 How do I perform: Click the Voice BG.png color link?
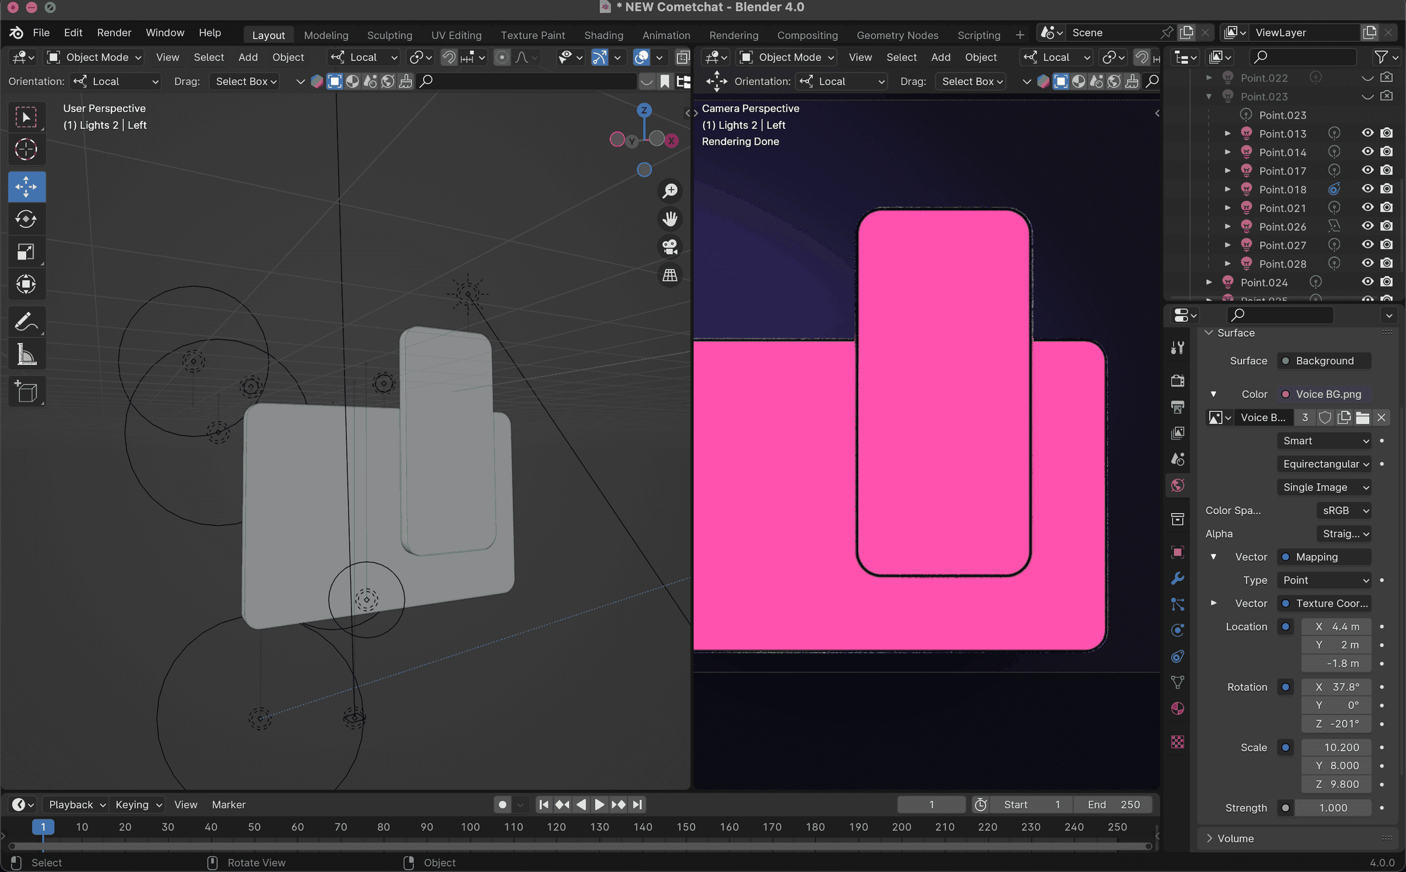pos(1324,394)
